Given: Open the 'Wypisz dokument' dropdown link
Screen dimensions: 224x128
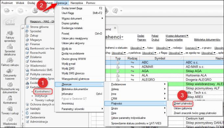Looking at the screenshot, I should tap(177, 36).
